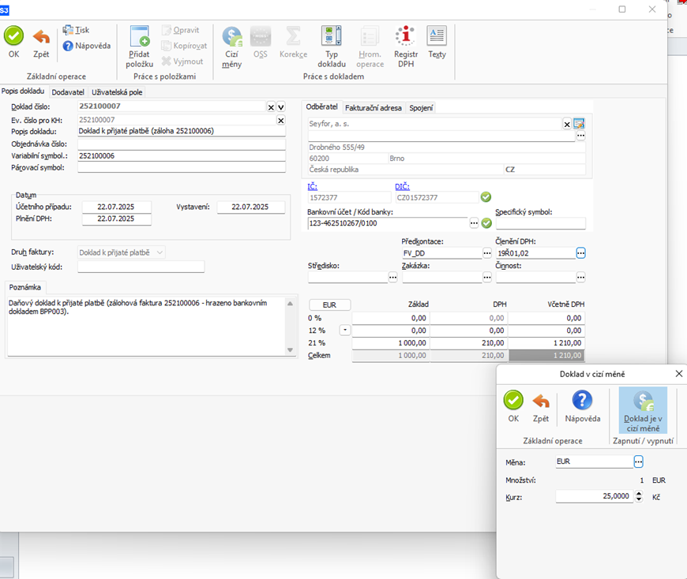Click the OSS toolbar icon
Screen dimensions: 687x579
(261, 42)
